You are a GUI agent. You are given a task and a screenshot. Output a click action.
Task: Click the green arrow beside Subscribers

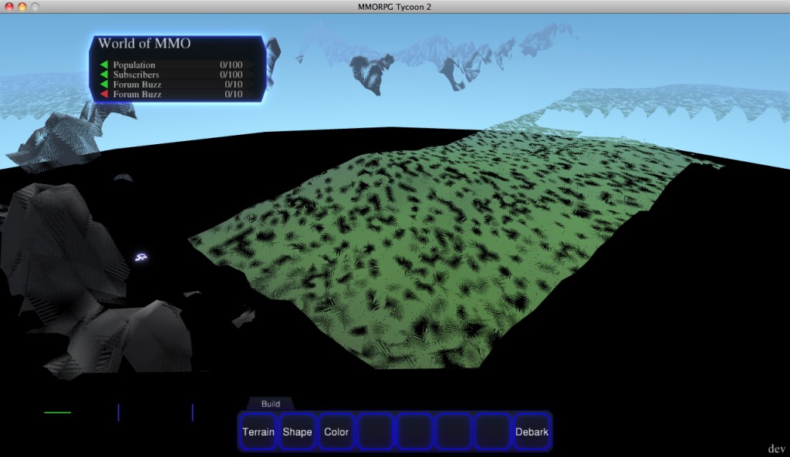(x=104, y=75)
